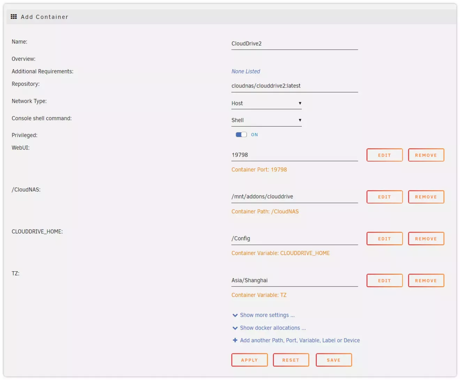
Task: Click the None Listed text
Action: pyautogui.click(x=246, y=71)
